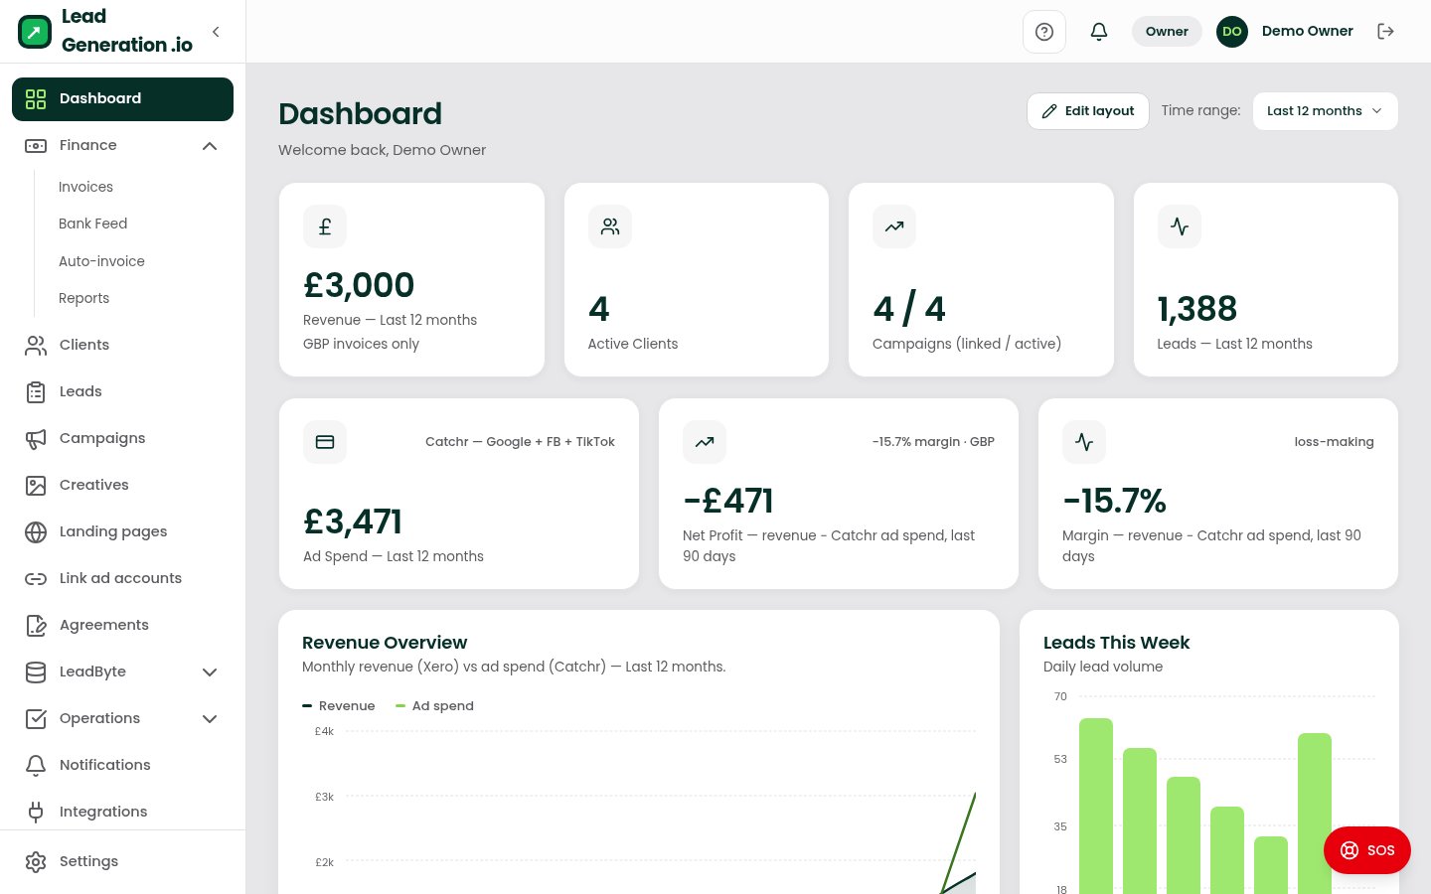Click the people icon on the Active Clients card
The width and height of the screenshot is (1431, 894).
(x=610, y=226)
